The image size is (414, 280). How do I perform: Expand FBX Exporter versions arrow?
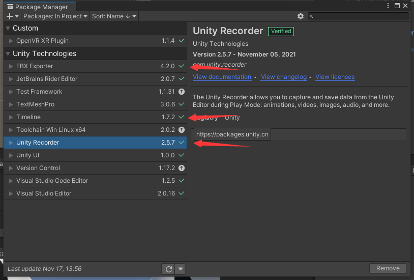11,66
